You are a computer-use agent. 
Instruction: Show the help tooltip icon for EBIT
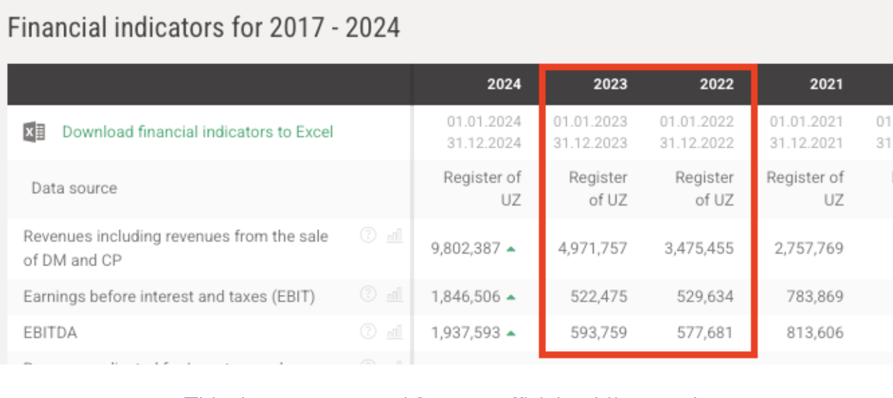point(368,295)
